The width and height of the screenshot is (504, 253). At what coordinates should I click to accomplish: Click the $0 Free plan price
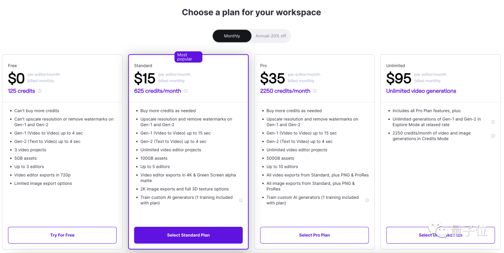click(x=16, y=78)
